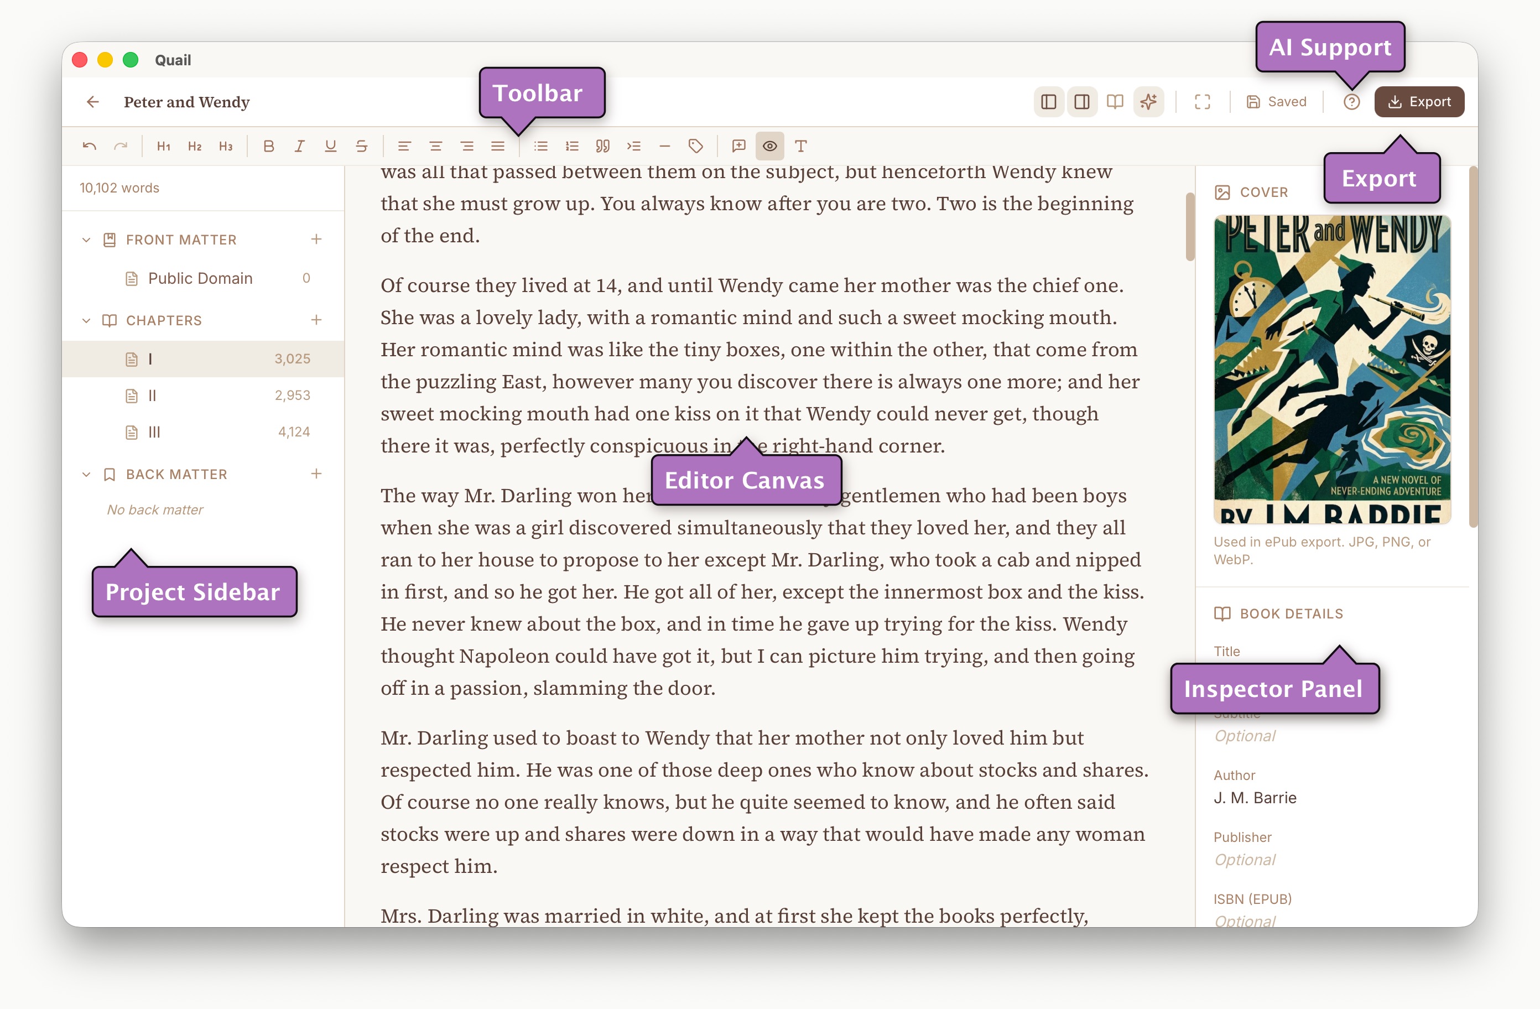Image resolution: width=1540 pixels, height=1009 pixels.
Task: Toggle strikethrough formatting
Action: click(362, 146)
